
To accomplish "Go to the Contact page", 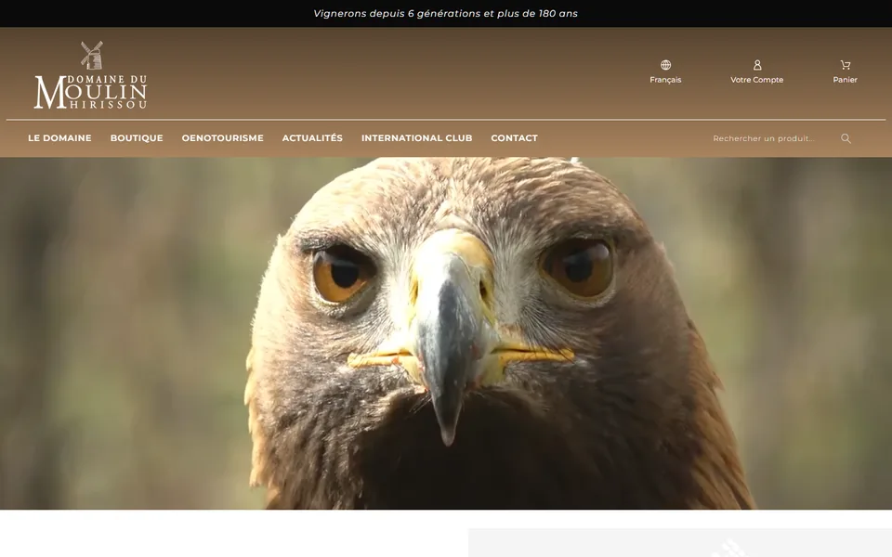I will point(514,138).
